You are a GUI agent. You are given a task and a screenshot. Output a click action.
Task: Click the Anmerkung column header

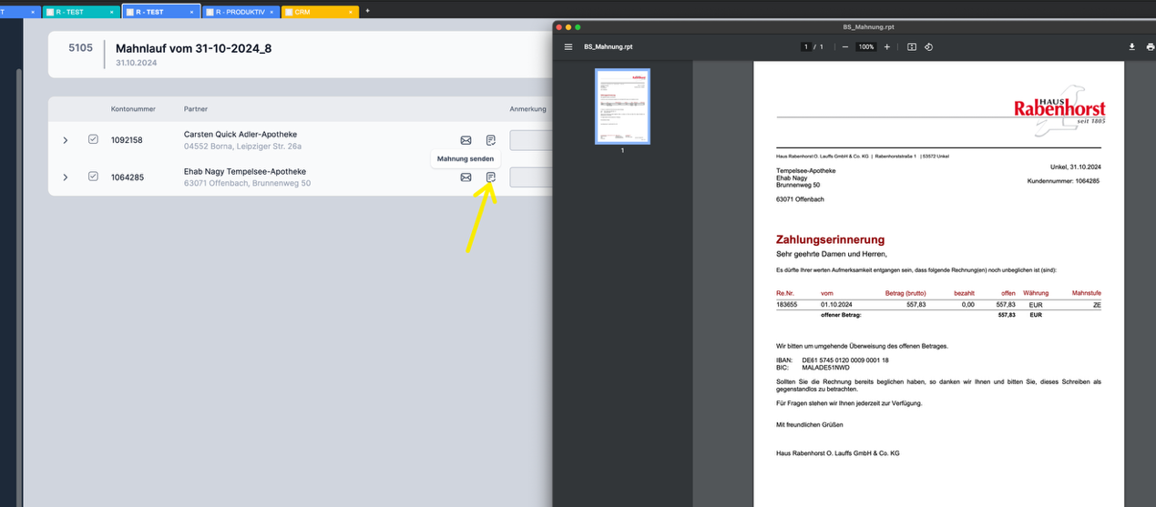(x=527, y=109)
